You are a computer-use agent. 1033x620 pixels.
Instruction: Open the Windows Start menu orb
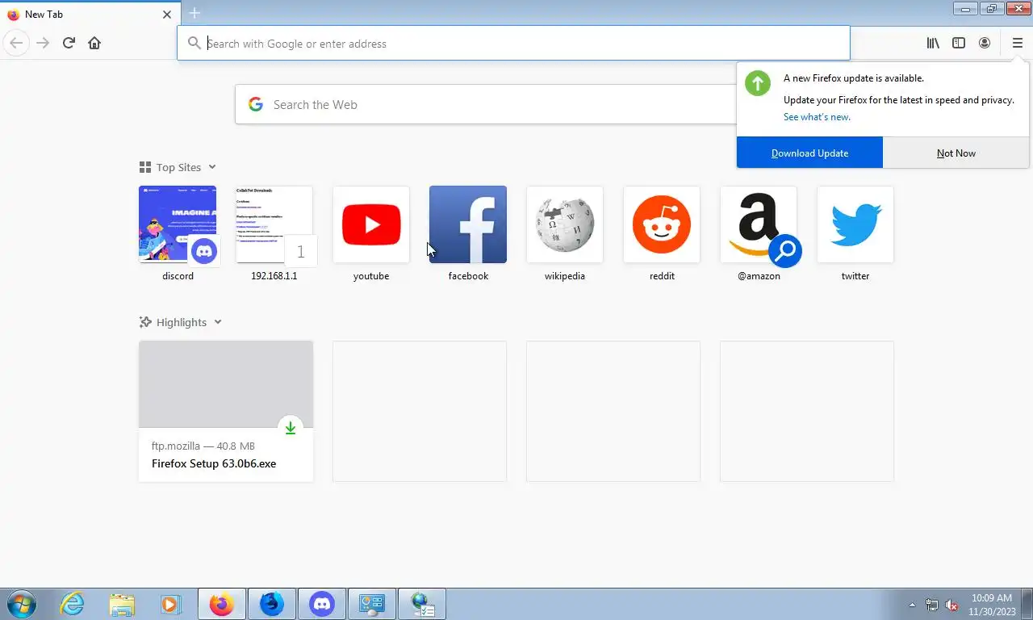coord(21,604)
